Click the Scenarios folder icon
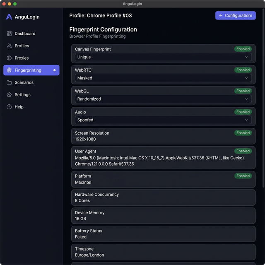The height and width of the screenshot is (265, 265). pos(9,82)
